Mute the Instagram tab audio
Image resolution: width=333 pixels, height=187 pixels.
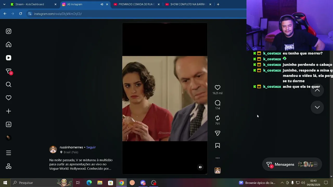[102, 4]
